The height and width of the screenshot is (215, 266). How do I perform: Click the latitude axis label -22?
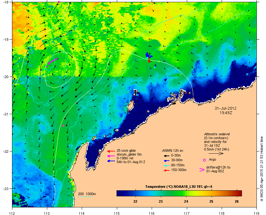(x=6, y=151)
